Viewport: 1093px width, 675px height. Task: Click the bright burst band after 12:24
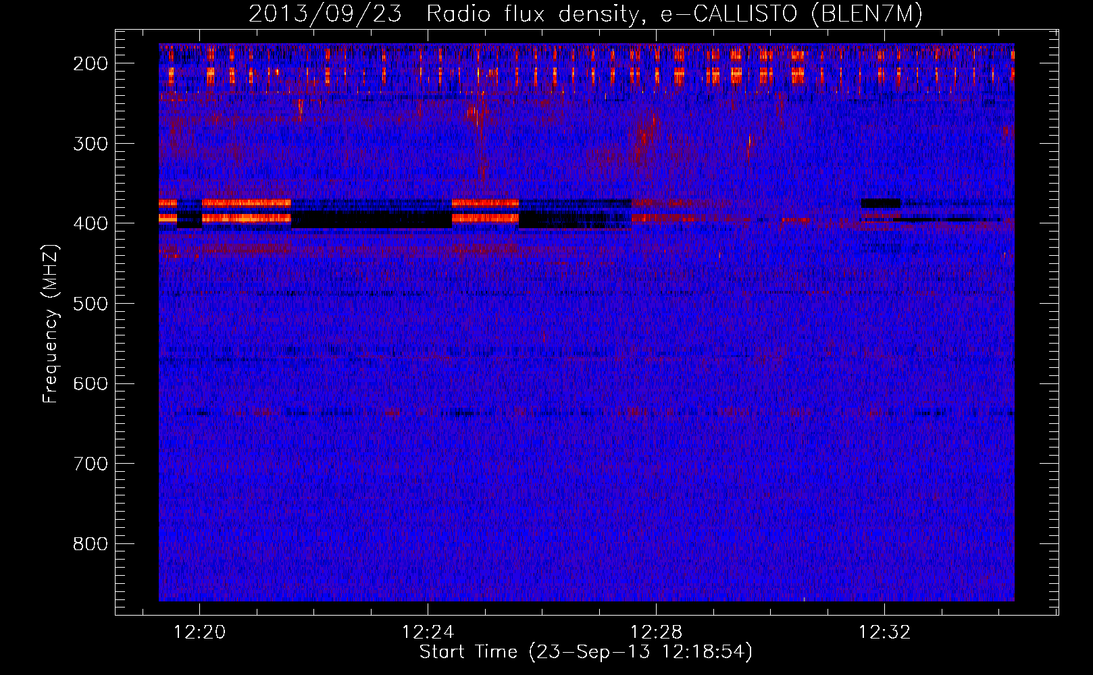485,211
